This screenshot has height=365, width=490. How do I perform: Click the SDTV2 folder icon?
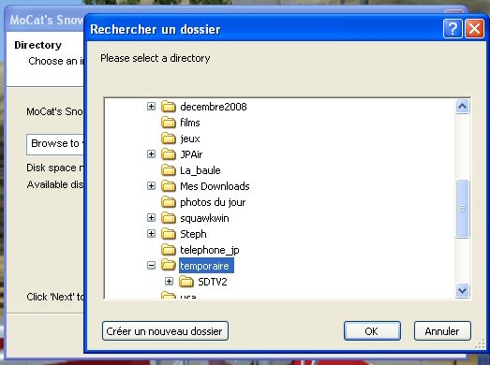[x=186, y=282]
